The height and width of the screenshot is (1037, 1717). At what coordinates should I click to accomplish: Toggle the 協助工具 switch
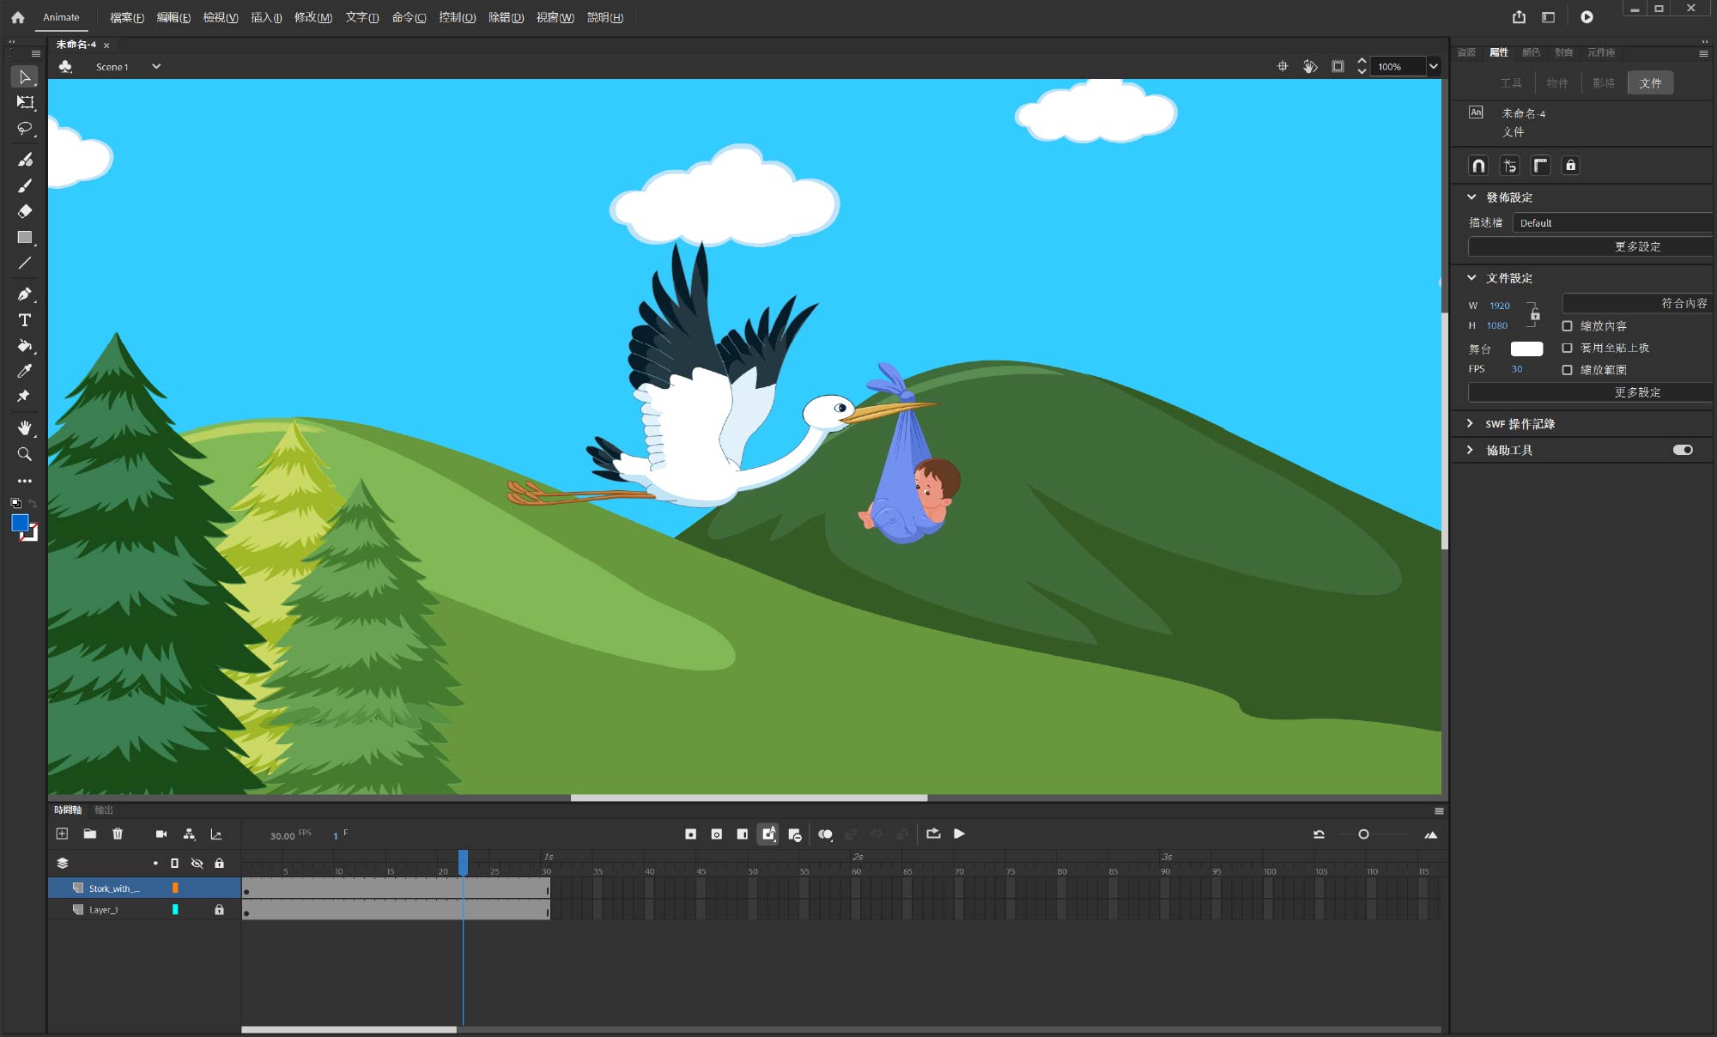pos(1683,450)
